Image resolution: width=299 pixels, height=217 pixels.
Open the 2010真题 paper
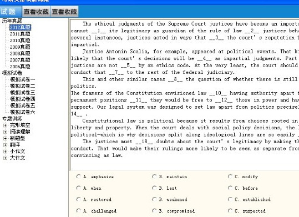pos(20,41)
